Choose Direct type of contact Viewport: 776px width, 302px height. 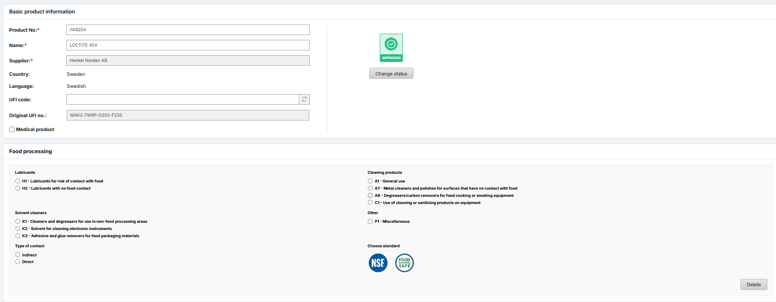tap(18, 262)
